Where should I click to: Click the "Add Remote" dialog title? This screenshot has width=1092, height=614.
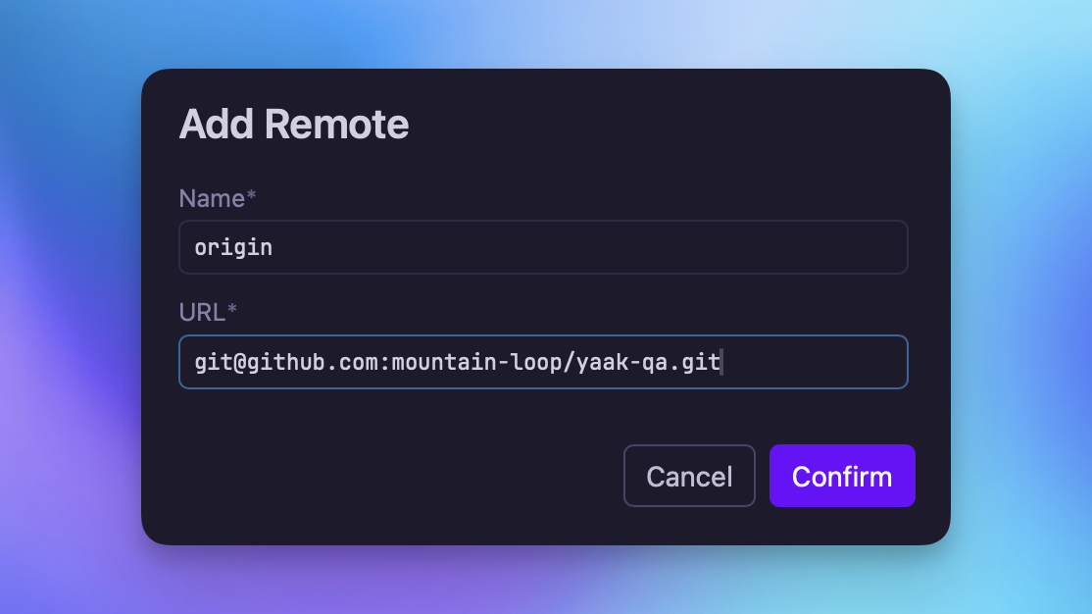coord(294,125)
